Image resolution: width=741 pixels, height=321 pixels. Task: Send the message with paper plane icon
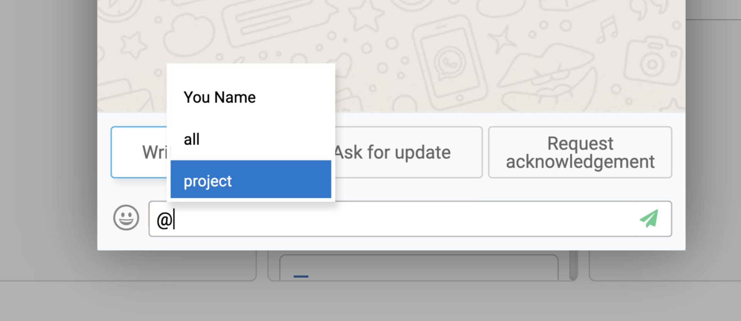[650, 218]
